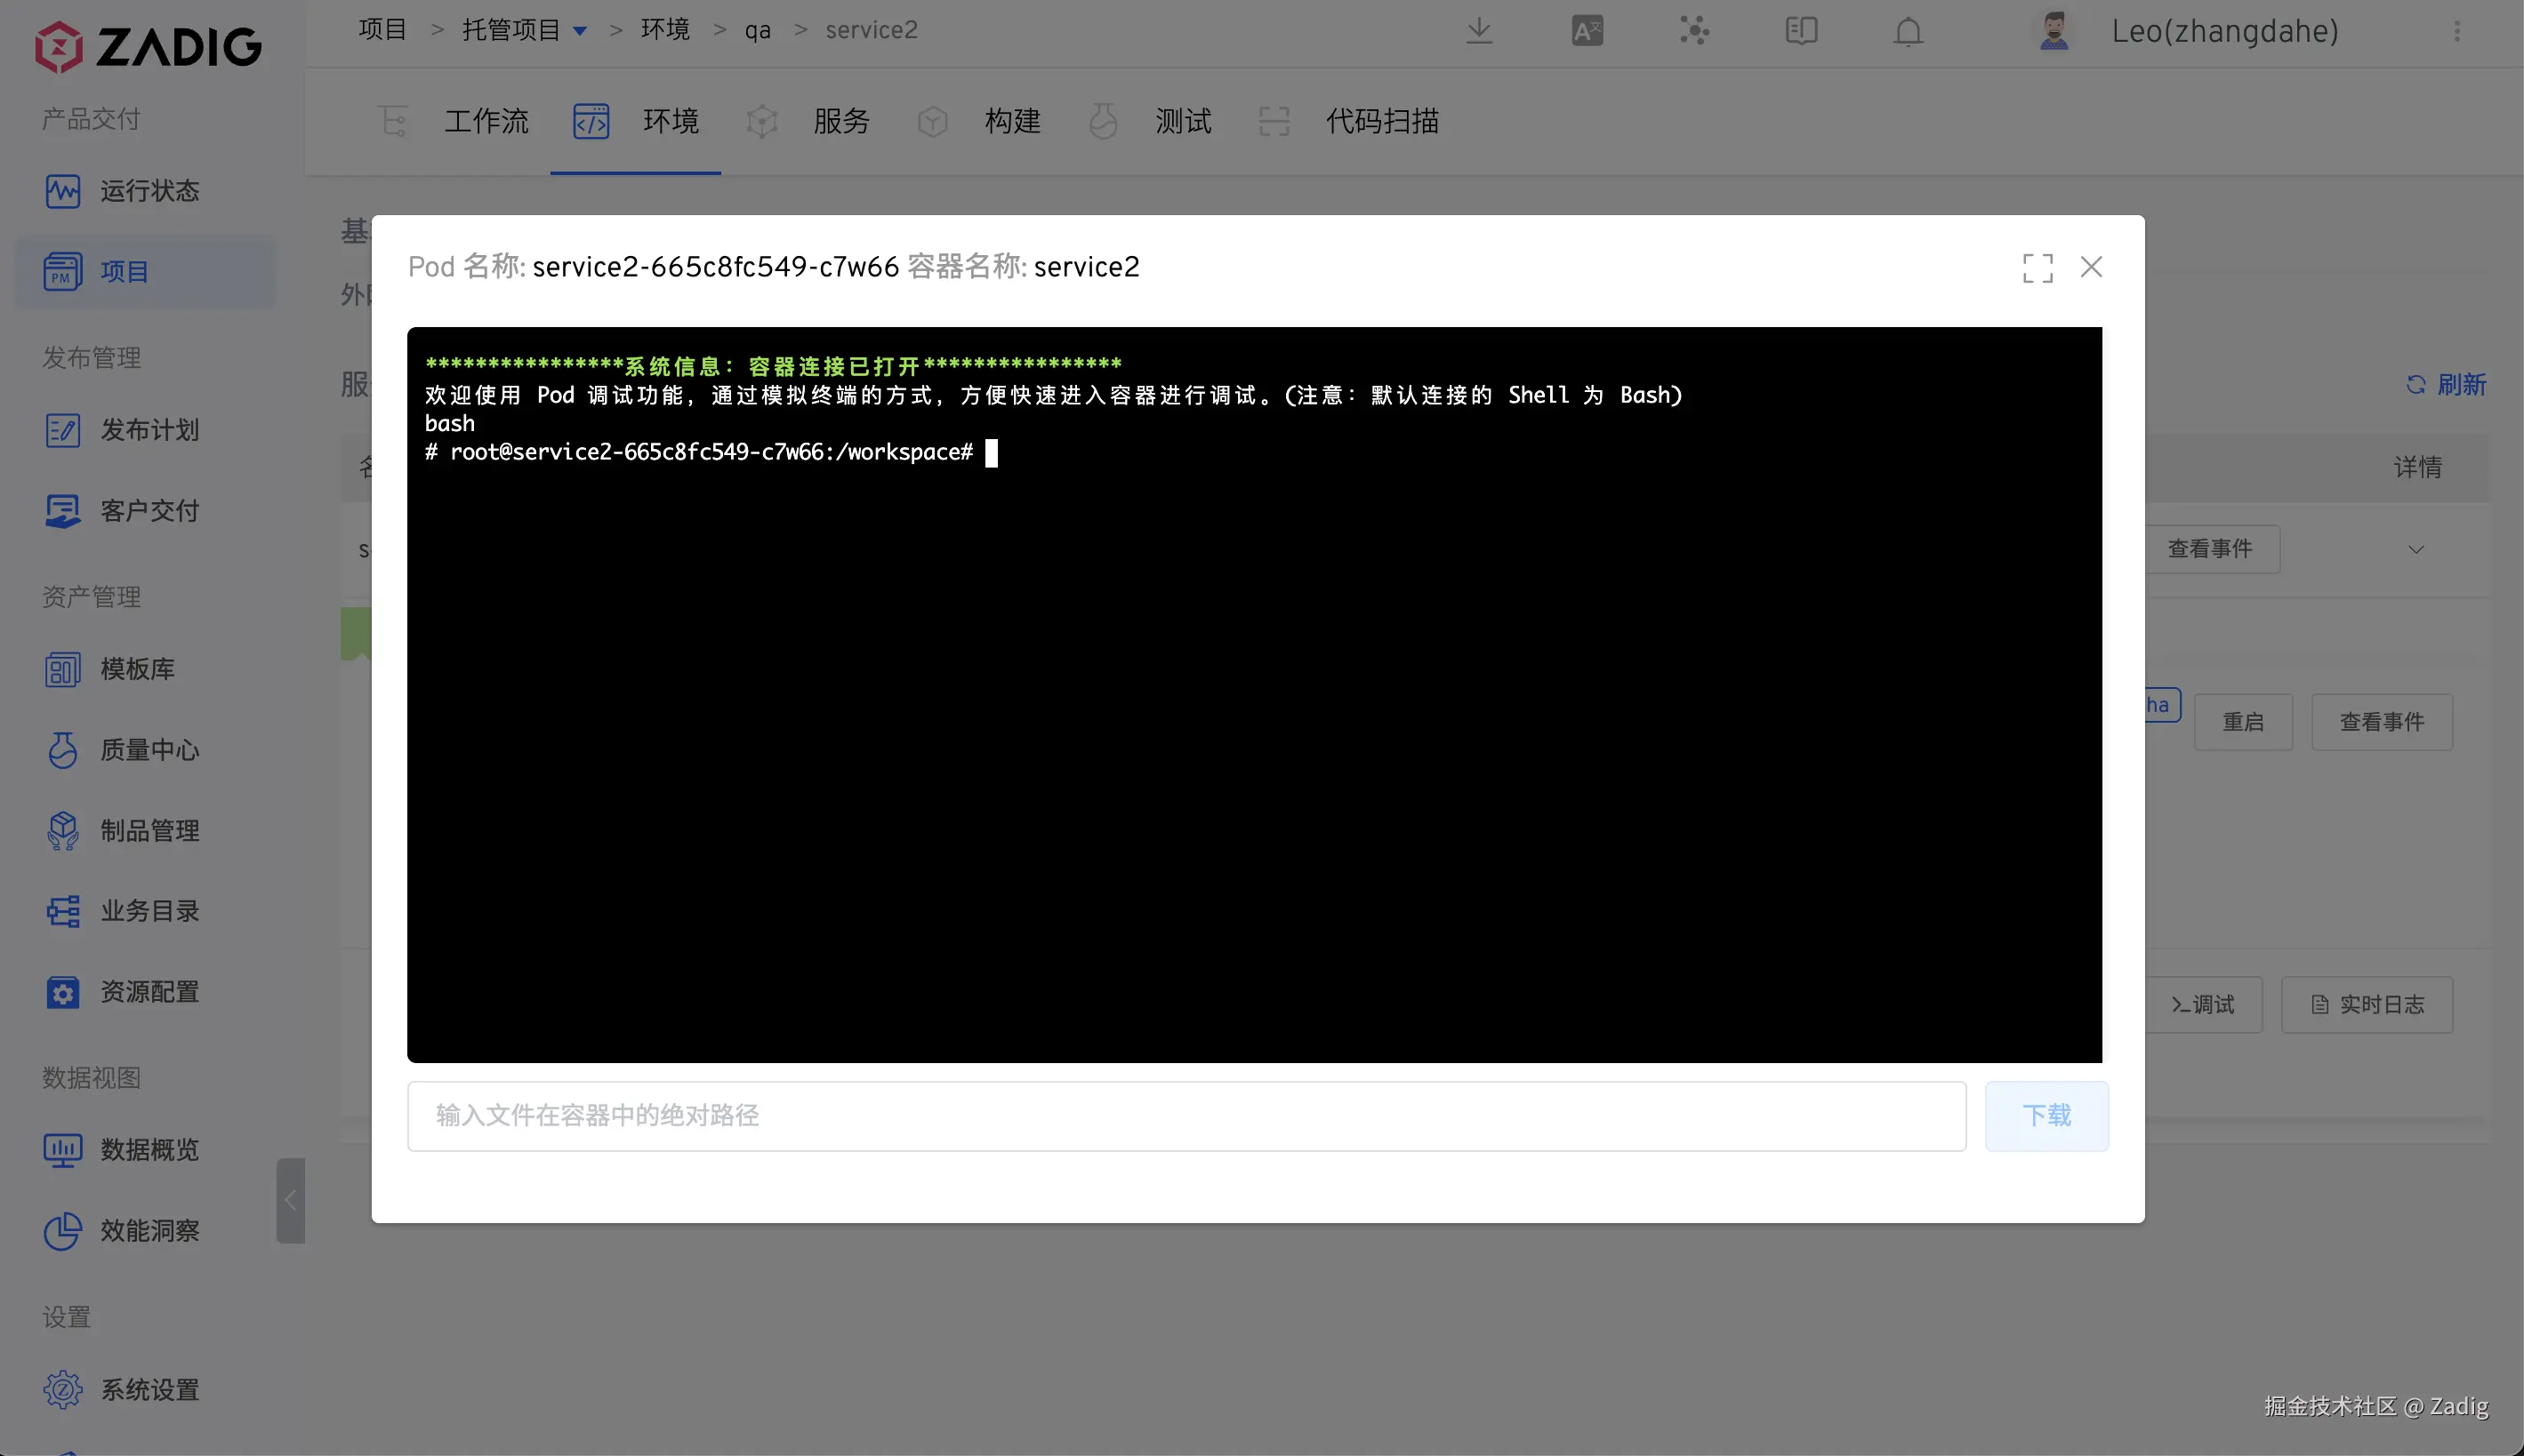
Task: Close the Pod debug dialog
Action: (2091, 267)
